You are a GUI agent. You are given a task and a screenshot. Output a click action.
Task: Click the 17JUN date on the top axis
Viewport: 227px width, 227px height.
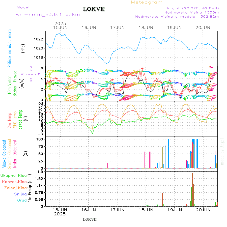[x=117, y=27]
